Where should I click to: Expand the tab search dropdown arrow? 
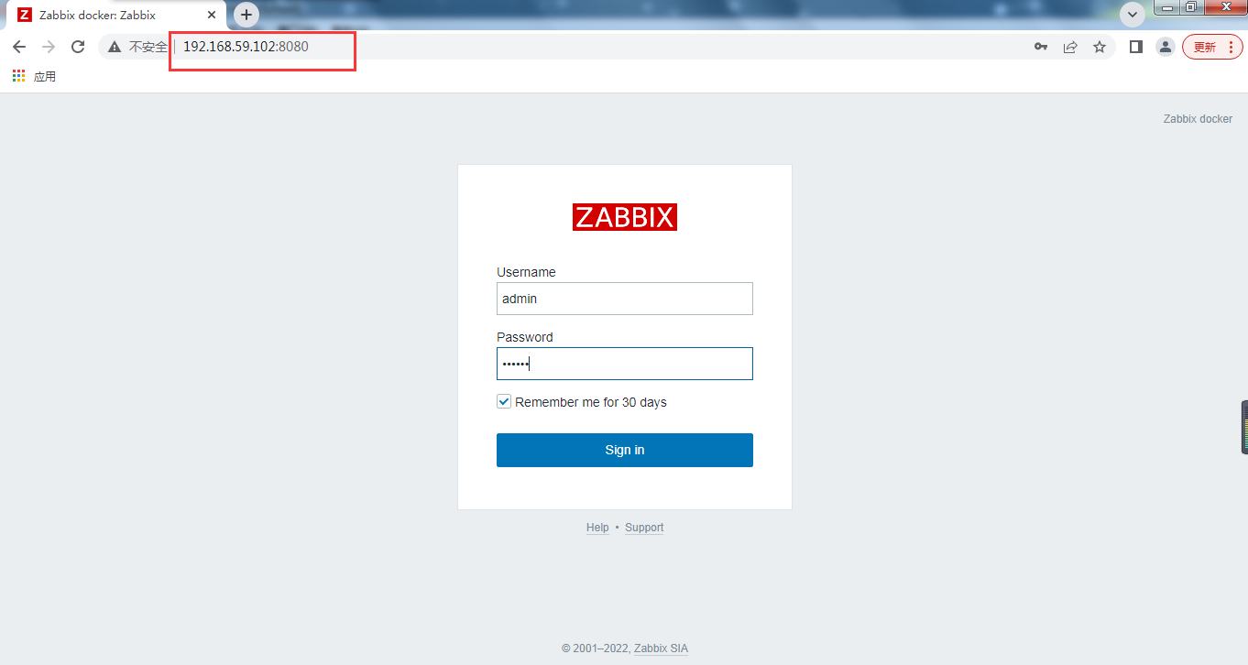1133,14
